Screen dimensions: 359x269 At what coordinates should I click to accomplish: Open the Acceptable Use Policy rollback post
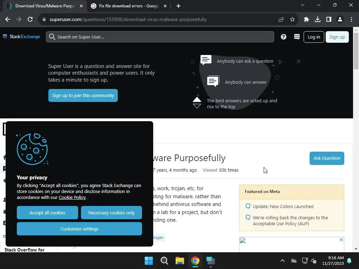pyautogui.click(x=290, y=221)
